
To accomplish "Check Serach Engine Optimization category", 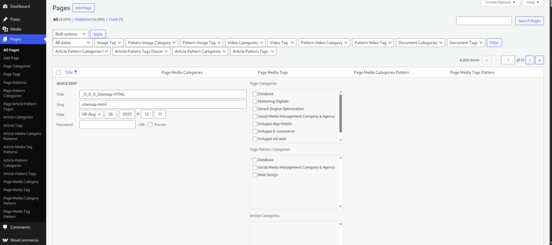I will pos(255,109).
